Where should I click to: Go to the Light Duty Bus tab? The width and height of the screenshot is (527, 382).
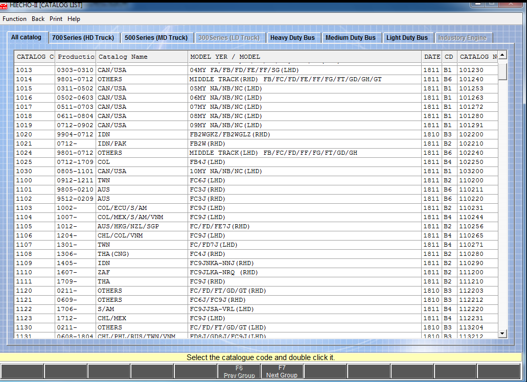(407, 38)
